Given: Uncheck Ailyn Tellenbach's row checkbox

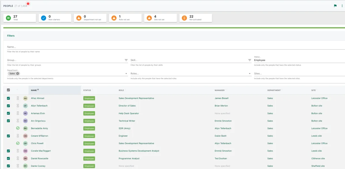Looking at the screenshot, I should 8,106.
